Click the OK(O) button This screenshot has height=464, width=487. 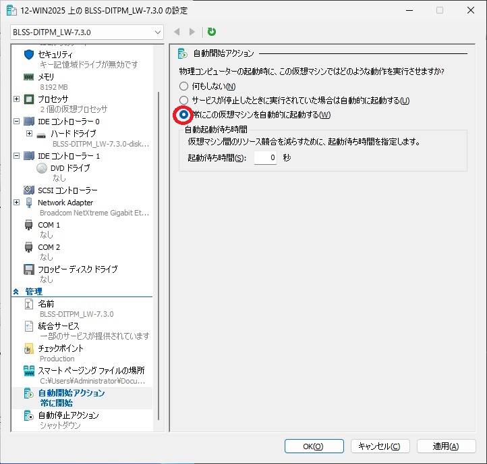point(314,446)
